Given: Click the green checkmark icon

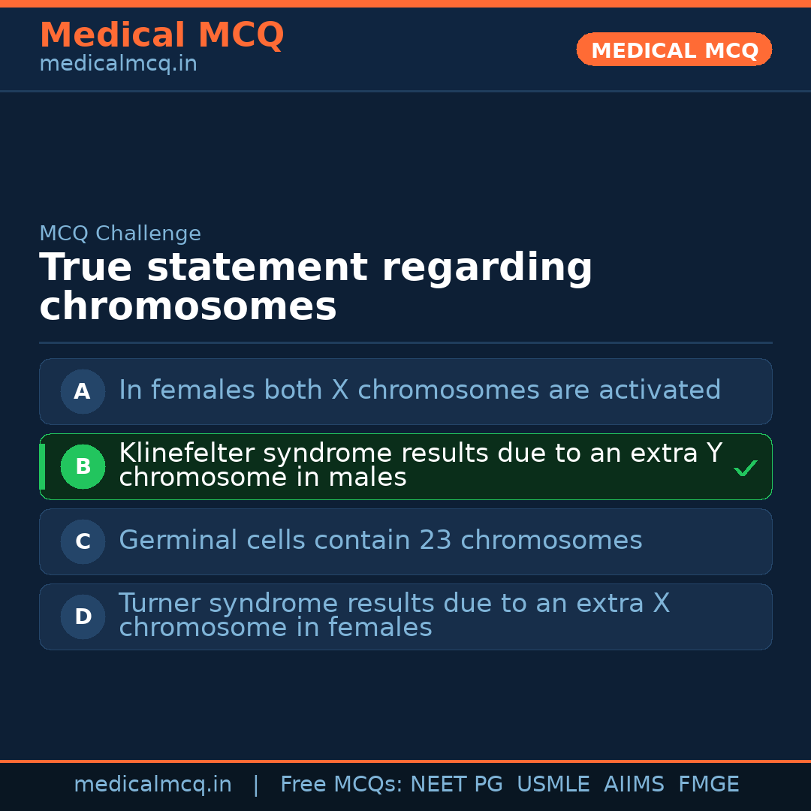Looking at the screenshot, I should pyautogui.click(x=745, y=469).
